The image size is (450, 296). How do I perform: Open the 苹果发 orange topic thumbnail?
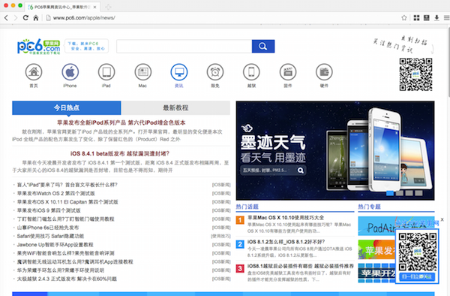[x=376, y=249]
